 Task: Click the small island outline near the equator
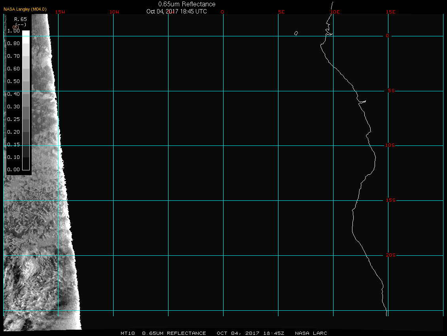(296, 33)
